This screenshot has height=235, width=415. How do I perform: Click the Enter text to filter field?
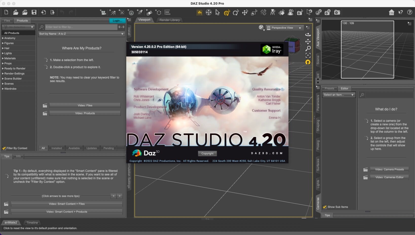(x=81, y=27)
